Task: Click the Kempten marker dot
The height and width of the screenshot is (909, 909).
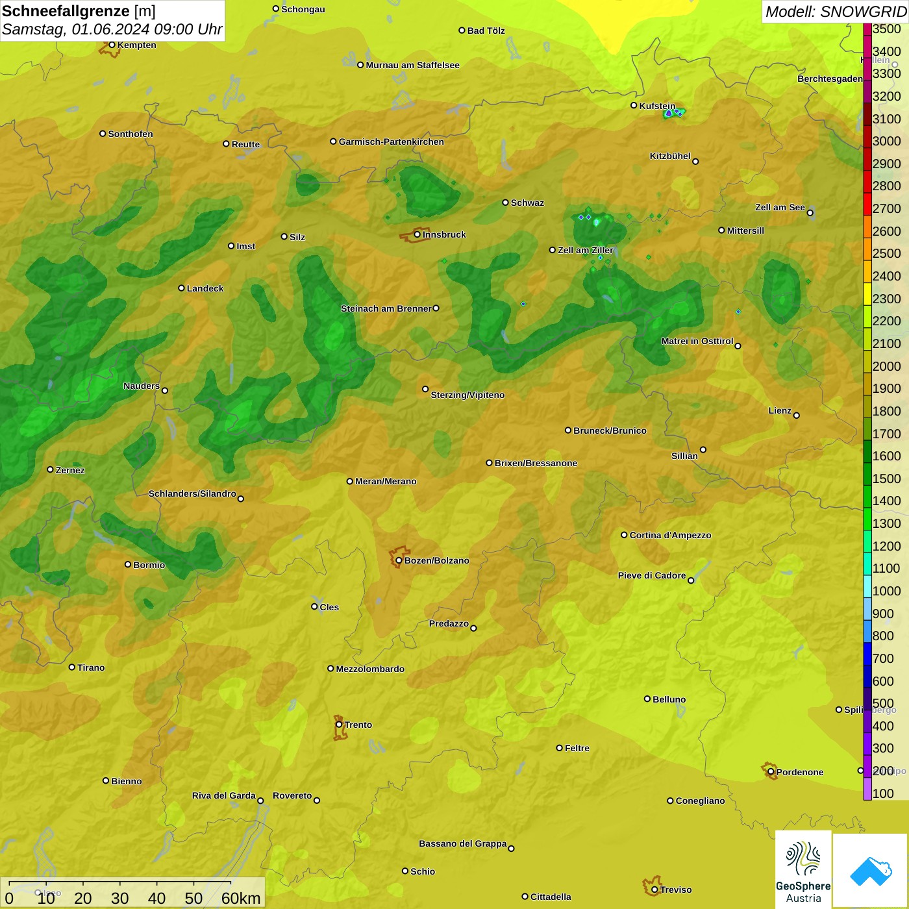Action: [112, 45]
